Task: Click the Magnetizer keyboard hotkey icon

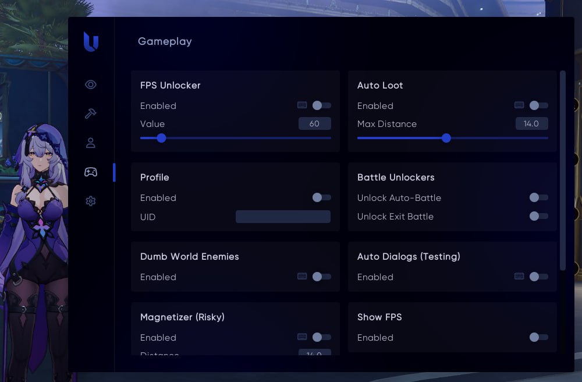Action: coord(302,337)
